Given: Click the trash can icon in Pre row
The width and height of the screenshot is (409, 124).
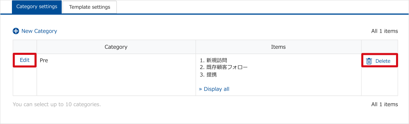Looking at the screenshot, I should [369, 61].
